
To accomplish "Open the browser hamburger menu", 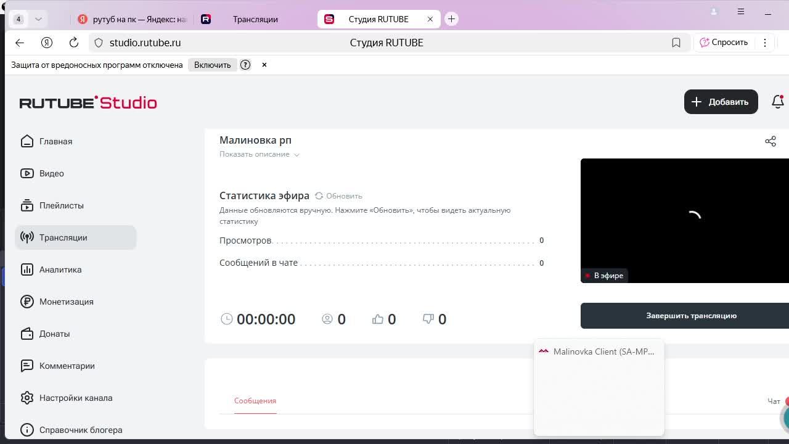I will (741, 12).
